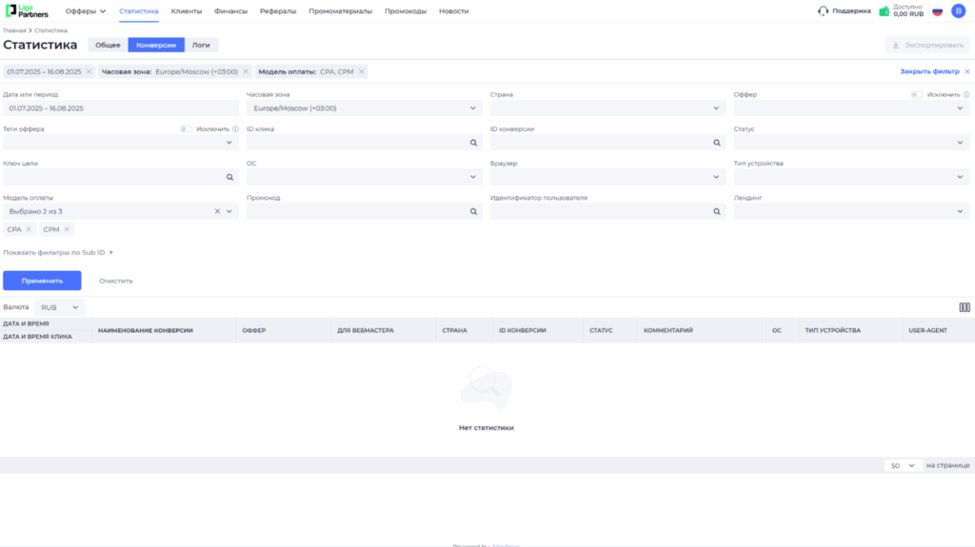Click the Закрыть фильтр link
Screen dimensions: 975x547
coord(929,71)
